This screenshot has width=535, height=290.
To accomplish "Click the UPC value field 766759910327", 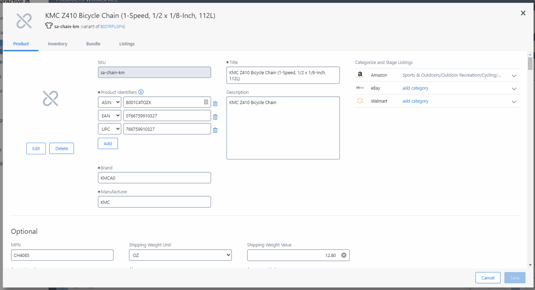I will point(167,129).
